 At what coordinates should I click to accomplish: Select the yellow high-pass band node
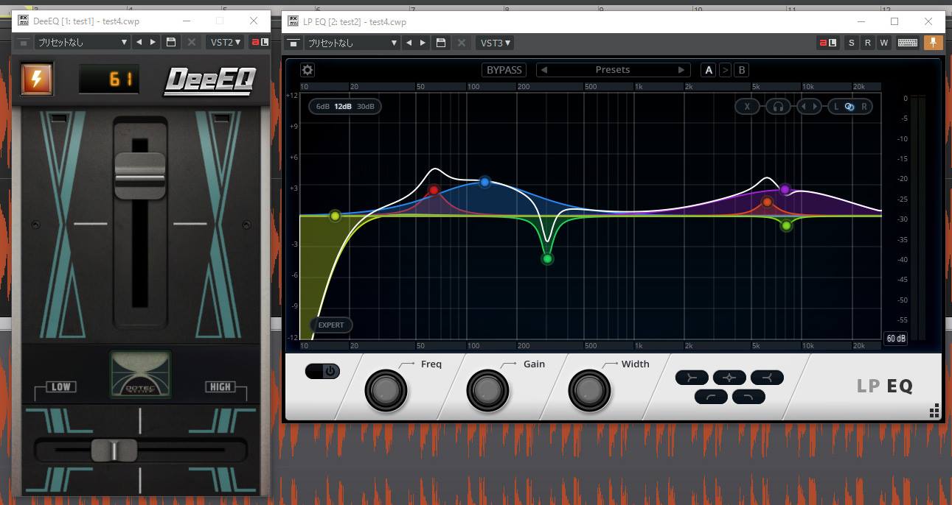335,216
